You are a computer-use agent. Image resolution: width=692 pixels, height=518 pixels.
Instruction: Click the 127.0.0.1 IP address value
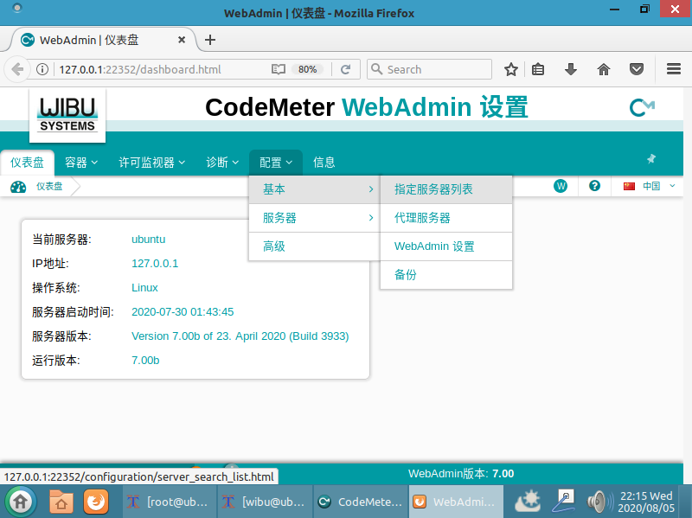coord(155,264)
